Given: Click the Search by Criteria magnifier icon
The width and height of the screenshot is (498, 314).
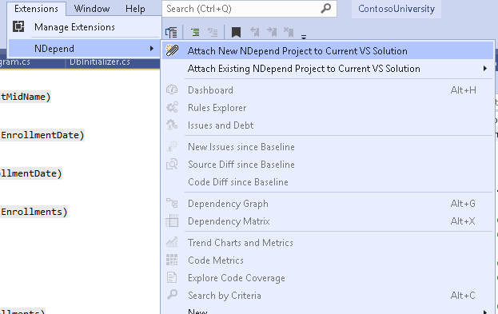Looking at the screenshot, I should (172, 295).
